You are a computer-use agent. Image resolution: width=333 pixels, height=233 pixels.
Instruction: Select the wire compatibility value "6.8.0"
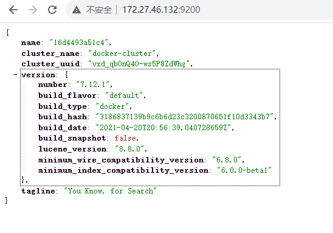(x=227, y=159)
